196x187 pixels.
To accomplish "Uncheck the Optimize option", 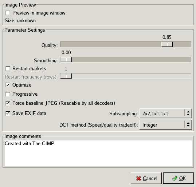I will 8,85.
